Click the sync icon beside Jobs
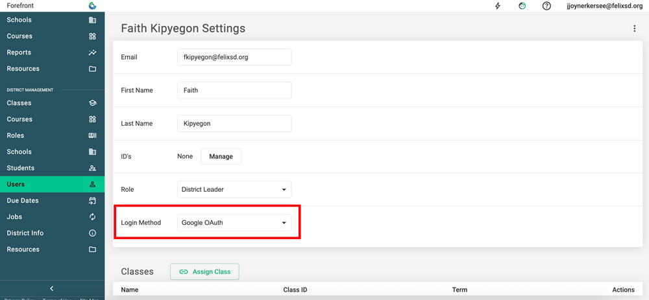Image resolution: width=649 pixels, height=300 pixels. tap(92, 217)
